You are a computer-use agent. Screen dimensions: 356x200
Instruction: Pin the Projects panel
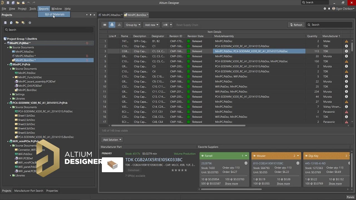click(91, 15)
